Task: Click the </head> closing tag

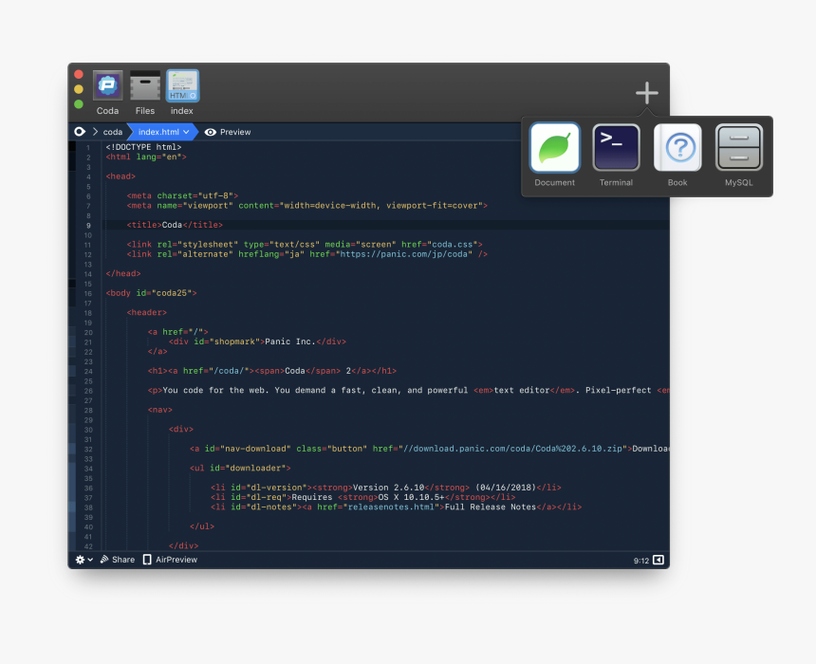Action: point(122,273)
